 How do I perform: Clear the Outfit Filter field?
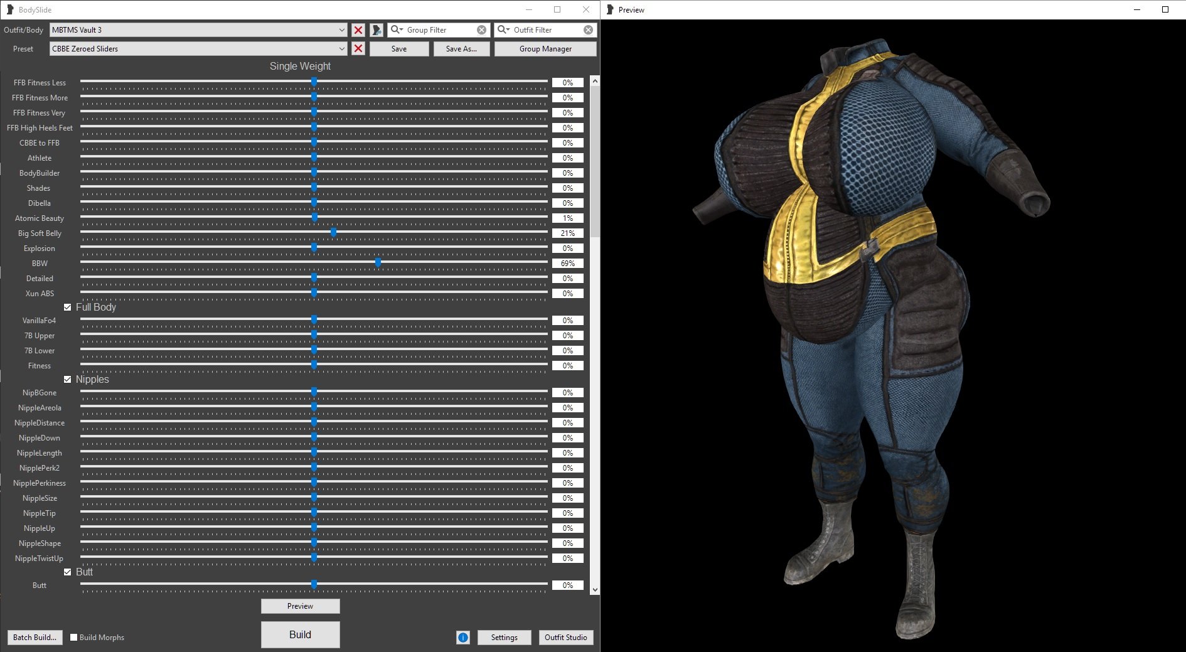588,30
